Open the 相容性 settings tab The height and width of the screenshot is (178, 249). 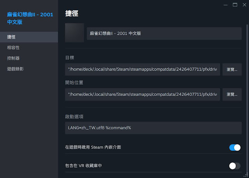[x=29, y=48]
